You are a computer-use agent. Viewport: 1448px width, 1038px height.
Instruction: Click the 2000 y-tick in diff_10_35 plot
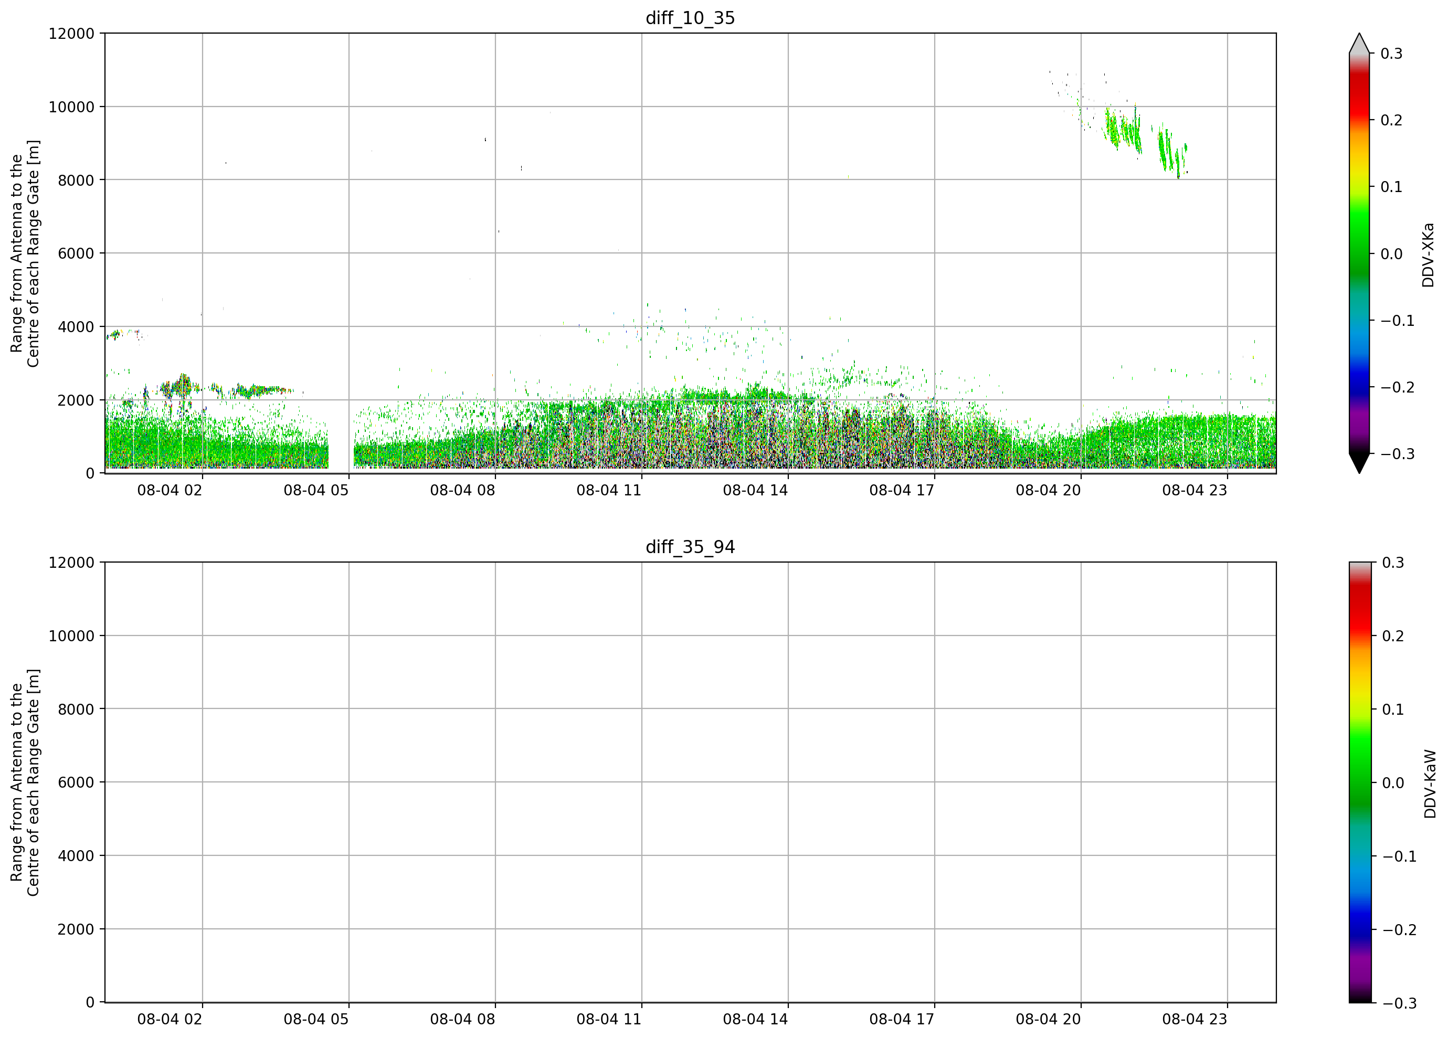point(76,400)
